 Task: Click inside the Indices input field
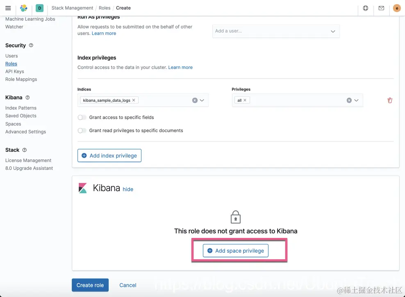coord(143,100)
